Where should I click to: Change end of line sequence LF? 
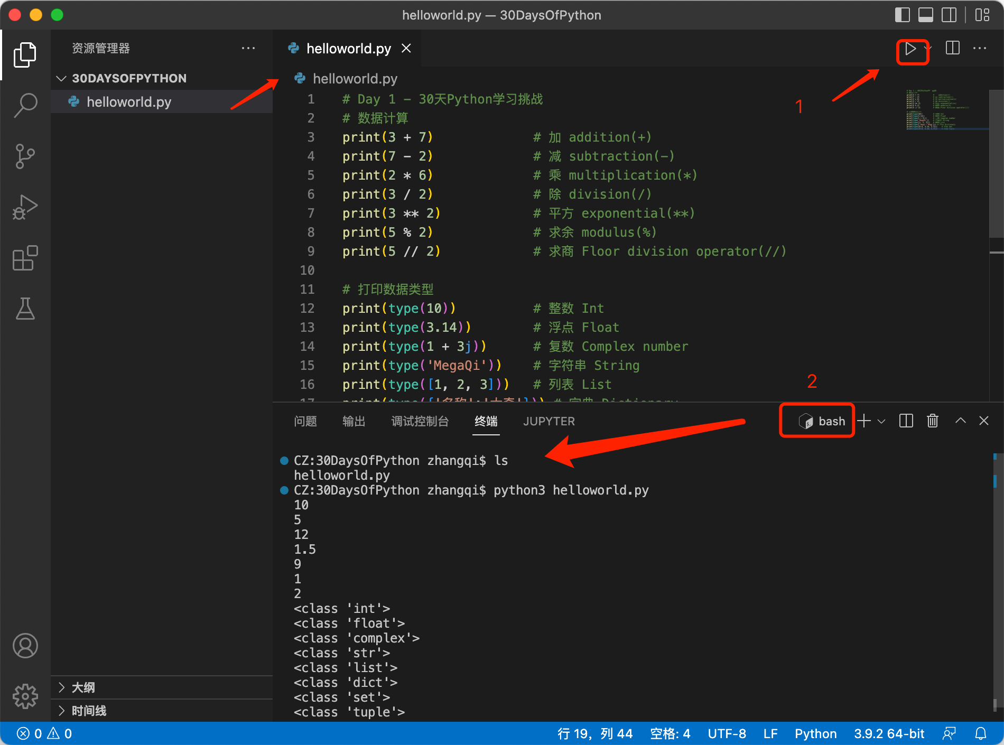[770, 733]
